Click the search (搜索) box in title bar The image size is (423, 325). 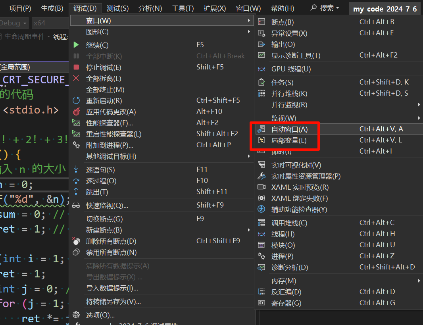tap(325, 8)
